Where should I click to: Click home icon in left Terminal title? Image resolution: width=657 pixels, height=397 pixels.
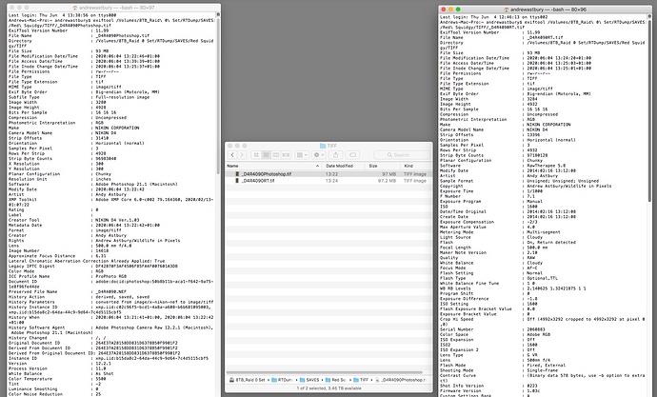coord(75,8)
